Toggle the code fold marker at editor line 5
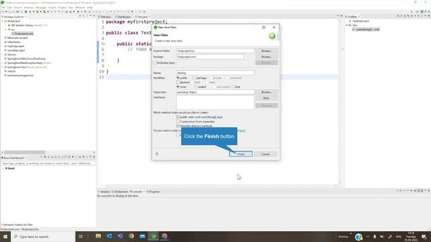The width and height of the screenshot is (431, 242). click(x=104, y=44)
